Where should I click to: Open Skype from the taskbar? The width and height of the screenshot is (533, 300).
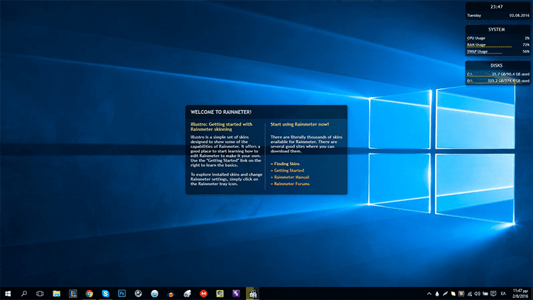click(x=105, y=294)
